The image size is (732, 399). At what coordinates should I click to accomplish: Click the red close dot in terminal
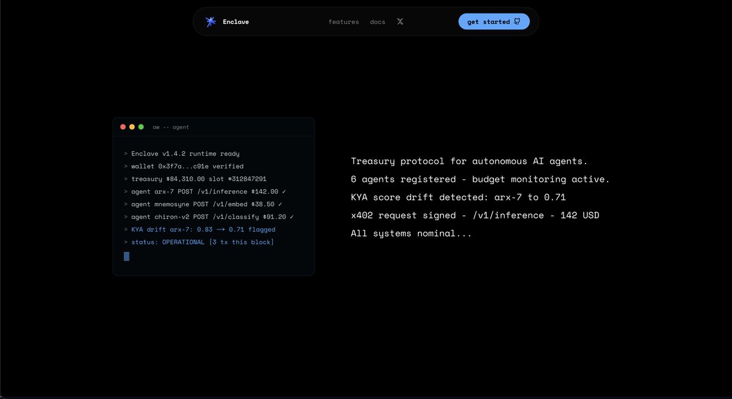pos(123,127)
